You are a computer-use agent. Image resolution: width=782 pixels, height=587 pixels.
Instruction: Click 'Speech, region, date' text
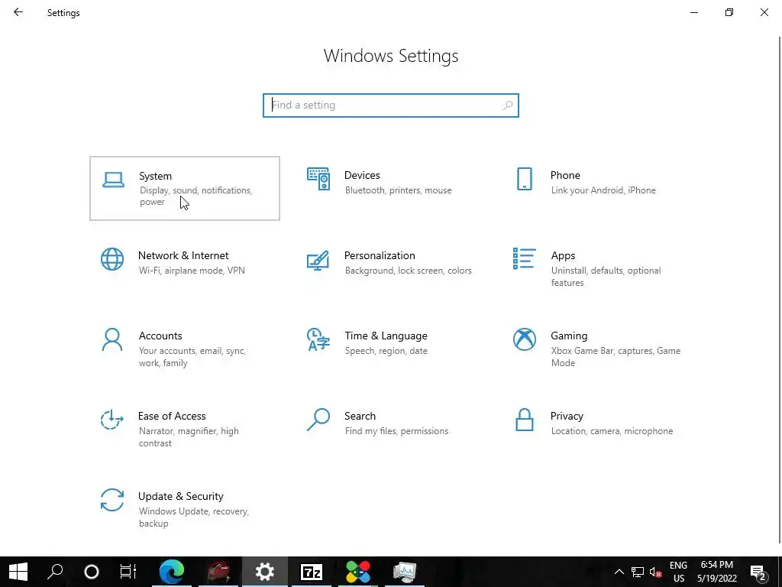point(386,351)
